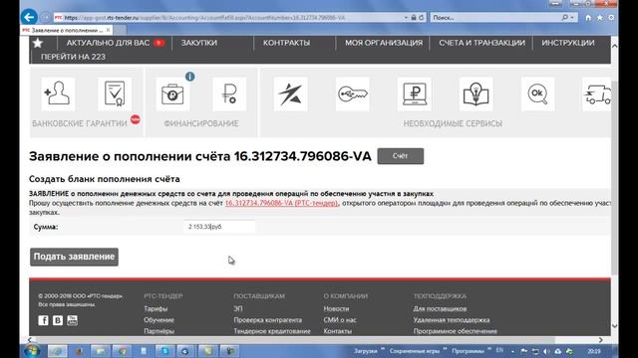Open the lightbulb book service icon

pos(477,93)
